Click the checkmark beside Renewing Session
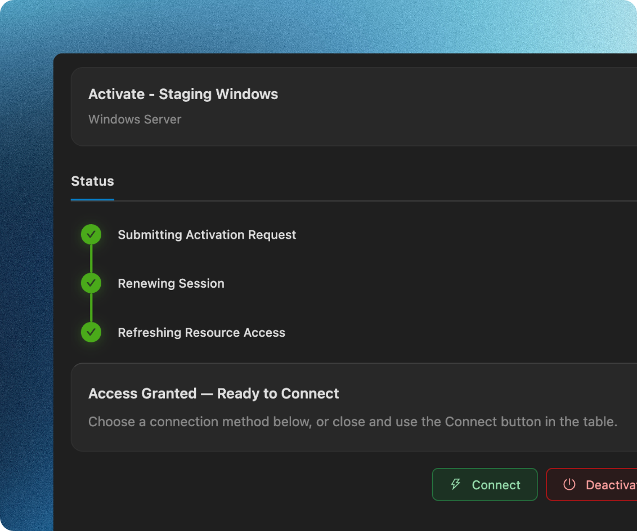 pos(91,283)
